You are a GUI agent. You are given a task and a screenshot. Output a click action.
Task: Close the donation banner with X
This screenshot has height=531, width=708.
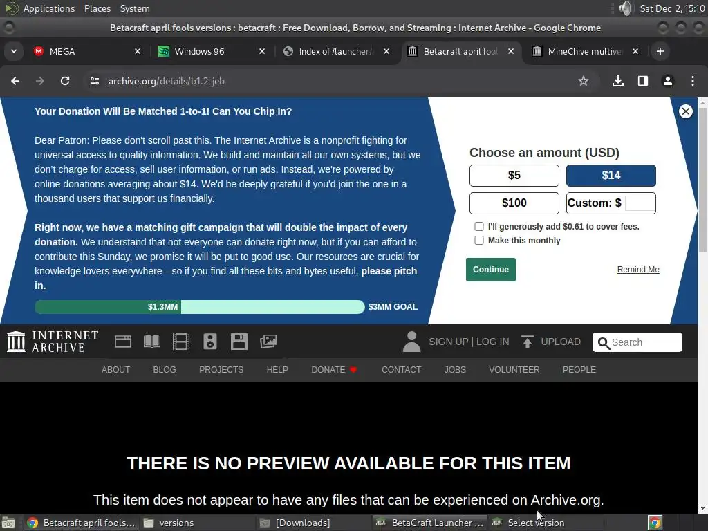tap(685, 111)
